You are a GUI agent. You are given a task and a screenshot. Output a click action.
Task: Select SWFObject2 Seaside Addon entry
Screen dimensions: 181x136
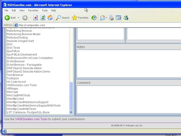click(24, 68)
